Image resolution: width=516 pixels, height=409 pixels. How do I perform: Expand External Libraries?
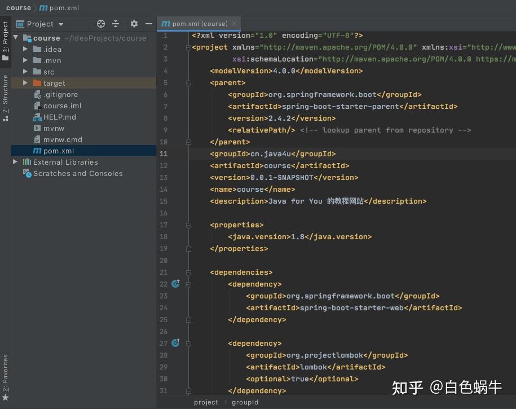[x=15, y=162]
